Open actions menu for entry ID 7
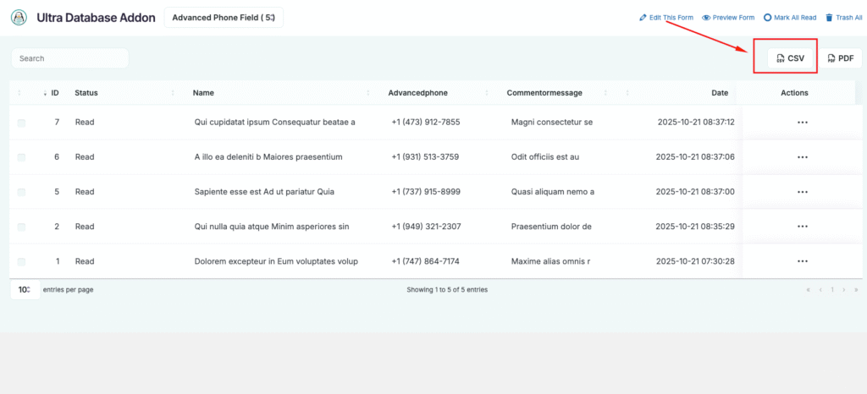The image size is (867, 394). tap(802, 123)
